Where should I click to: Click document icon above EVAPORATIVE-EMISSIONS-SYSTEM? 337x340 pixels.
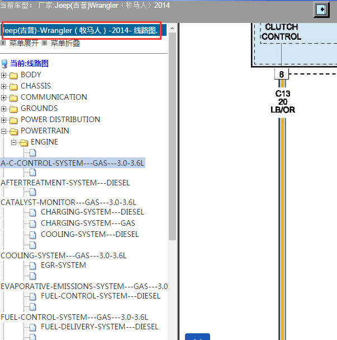click(x=32, y=276)
